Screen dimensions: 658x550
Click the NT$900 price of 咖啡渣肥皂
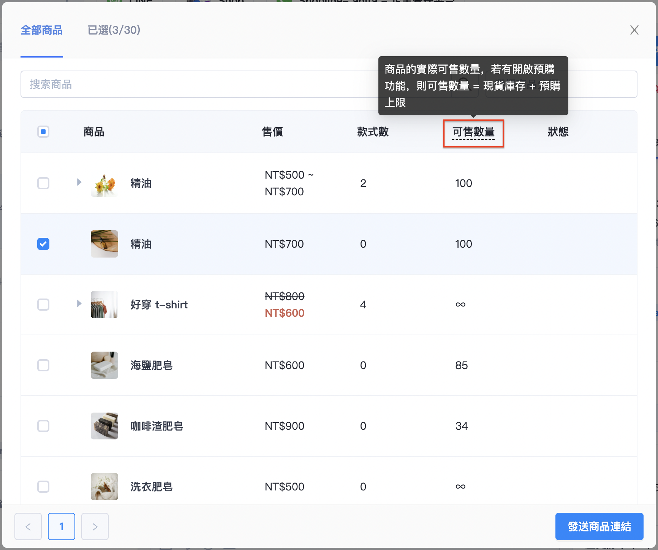(x=285, y=426)
